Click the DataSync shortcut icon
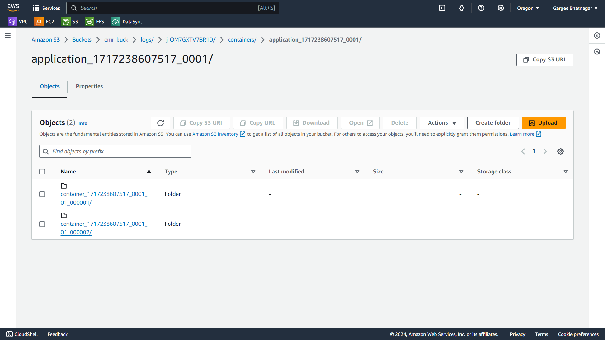 (x=116, y=22)
